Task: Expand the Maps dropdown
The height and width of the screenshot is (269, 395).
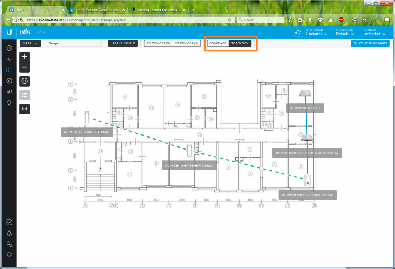Action: coord(30,43)
